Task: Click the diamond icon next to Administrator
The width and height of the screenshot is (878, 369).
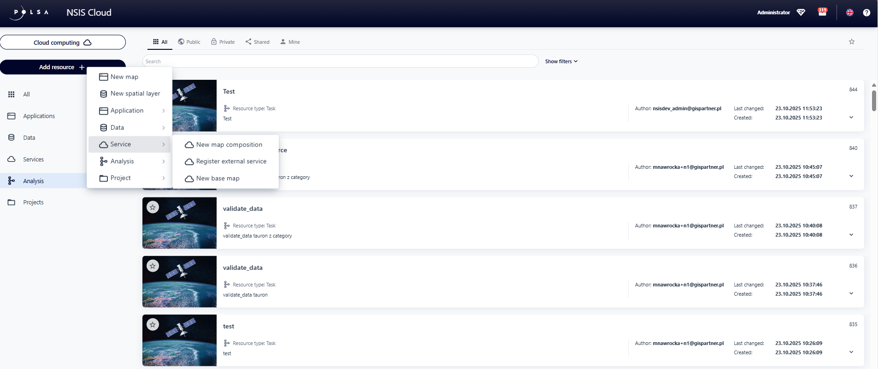Action: (801, 12)
